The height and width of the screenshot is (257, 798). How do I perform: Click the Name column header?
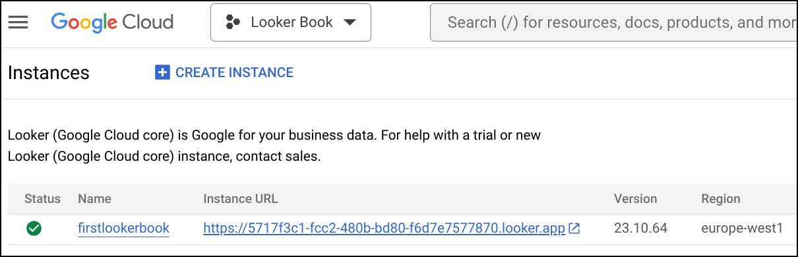(94, 198)
